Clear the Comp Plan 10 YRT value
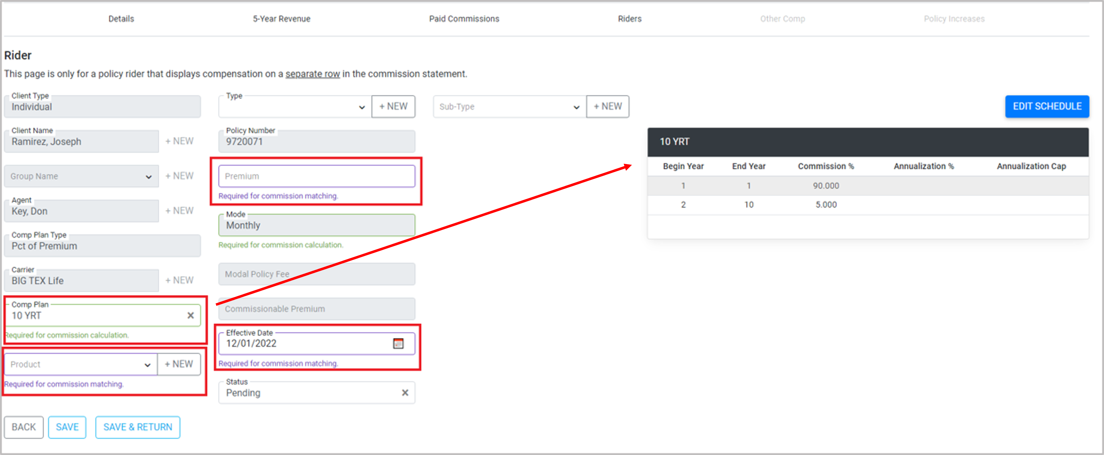 coord(191,315)
